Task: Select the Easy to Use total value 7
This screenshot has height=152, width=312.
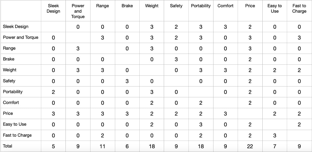Action: point(275,146)
